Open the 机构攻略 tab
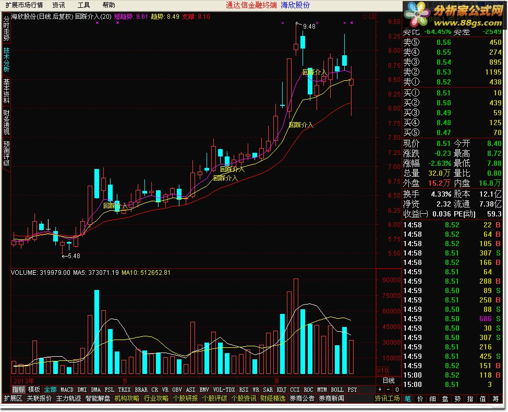Viewport: 508px width, 412px height. click(127, 398)
